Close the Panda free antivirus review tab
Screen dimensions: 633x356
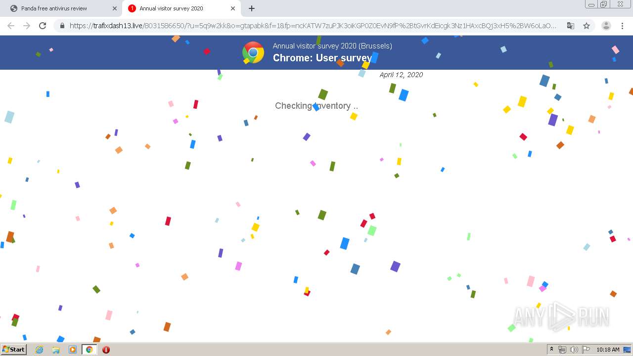(115, 8)
